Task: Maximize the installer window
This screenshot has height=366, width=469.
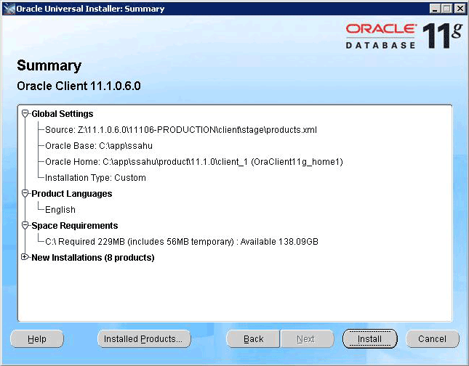Action: click(x=446, y=9)
